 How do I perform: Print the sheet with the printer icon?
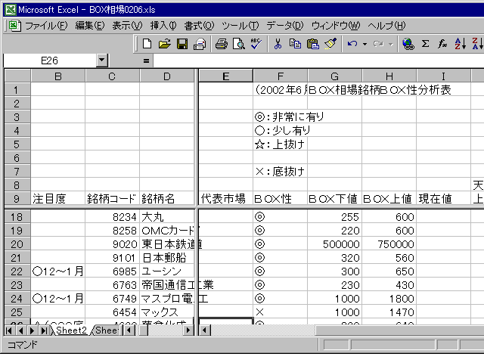(x=222, y=44)
